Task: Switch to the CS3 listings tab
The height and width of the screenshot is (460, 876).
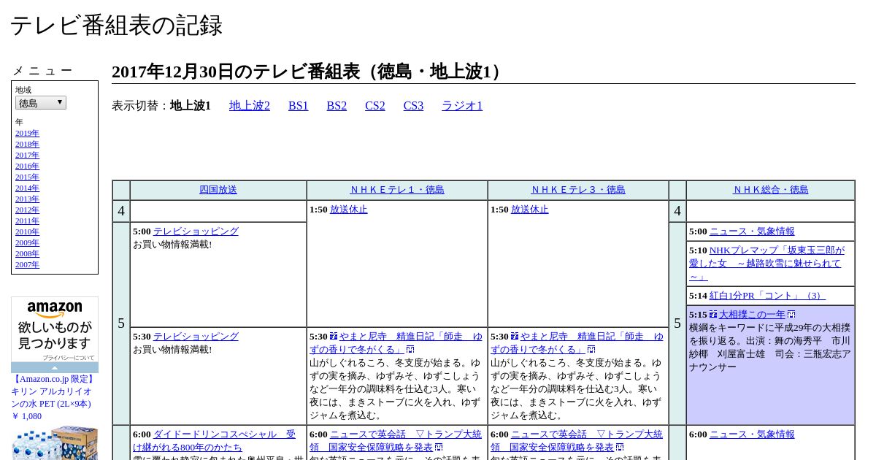Action: pos(413,106)
